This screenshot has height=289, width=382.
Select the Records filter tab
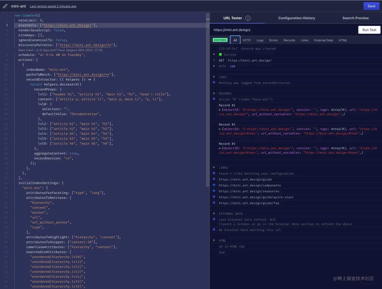coord(289,40)
